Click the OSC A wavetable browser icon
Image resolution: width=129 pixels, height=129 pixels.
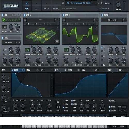(x=25, y=20)
